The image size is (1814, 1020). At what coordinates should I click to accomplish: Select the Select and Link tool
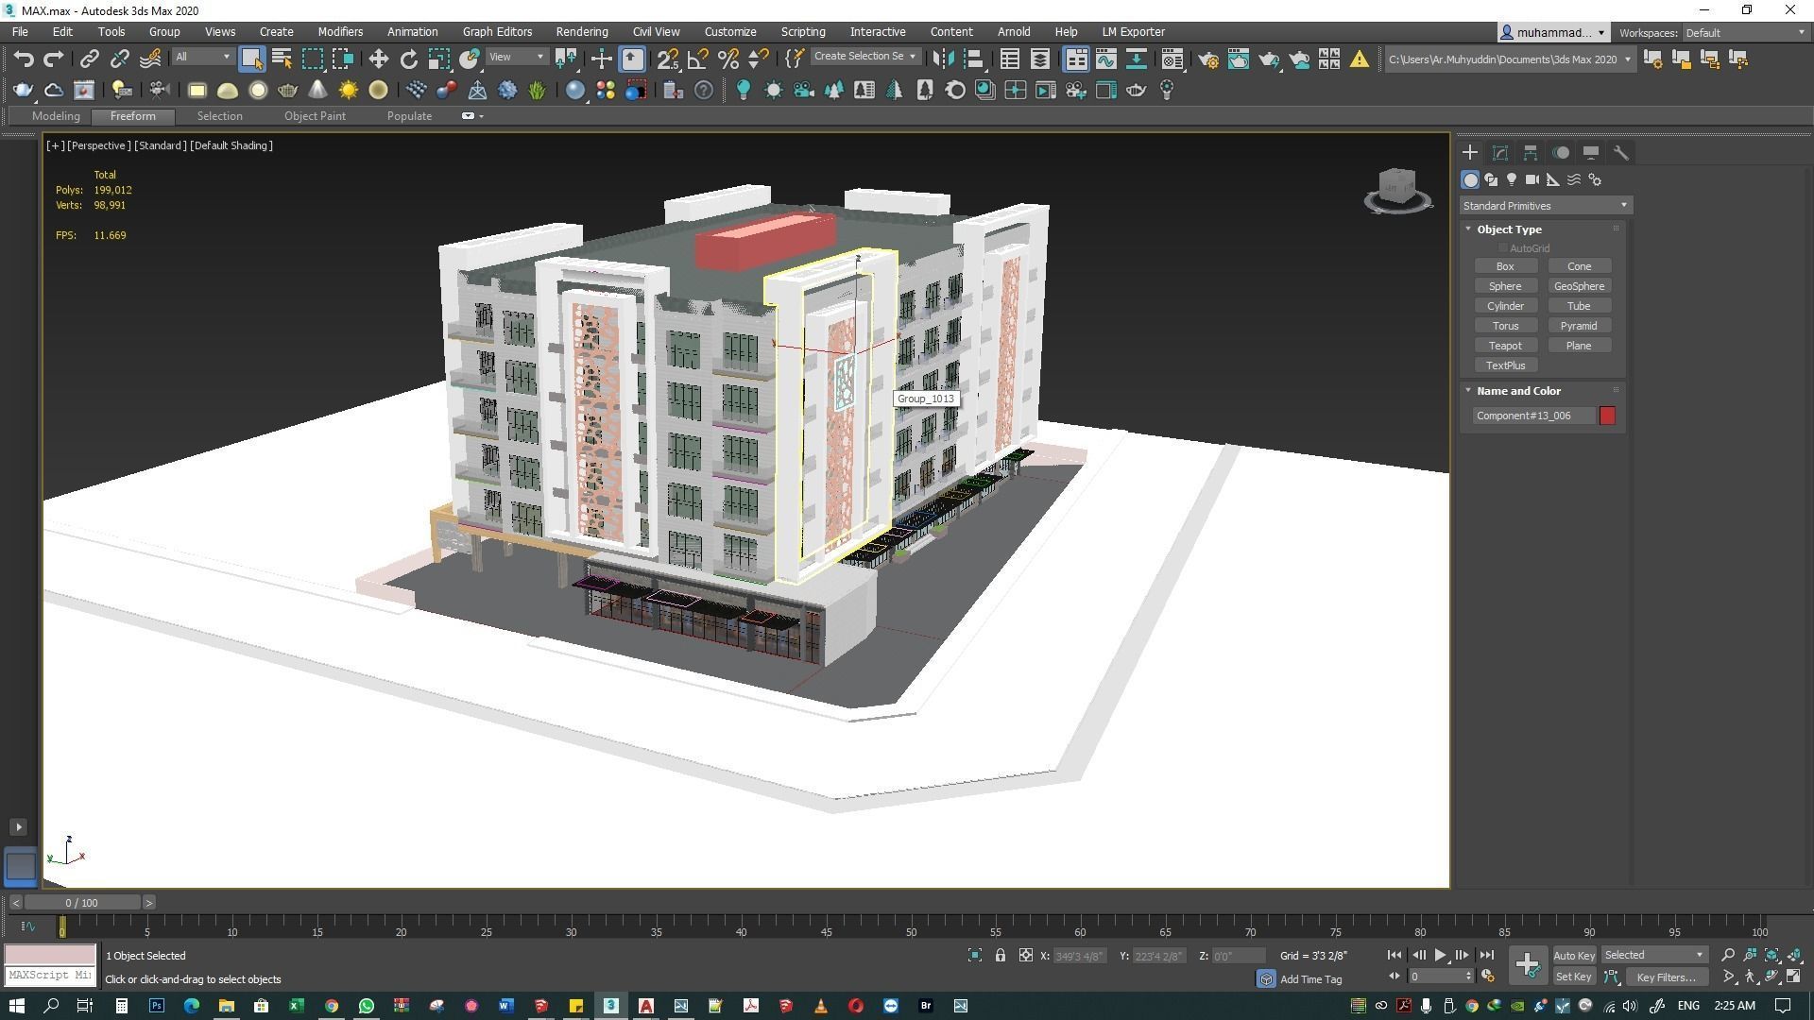tap(89, 59)
